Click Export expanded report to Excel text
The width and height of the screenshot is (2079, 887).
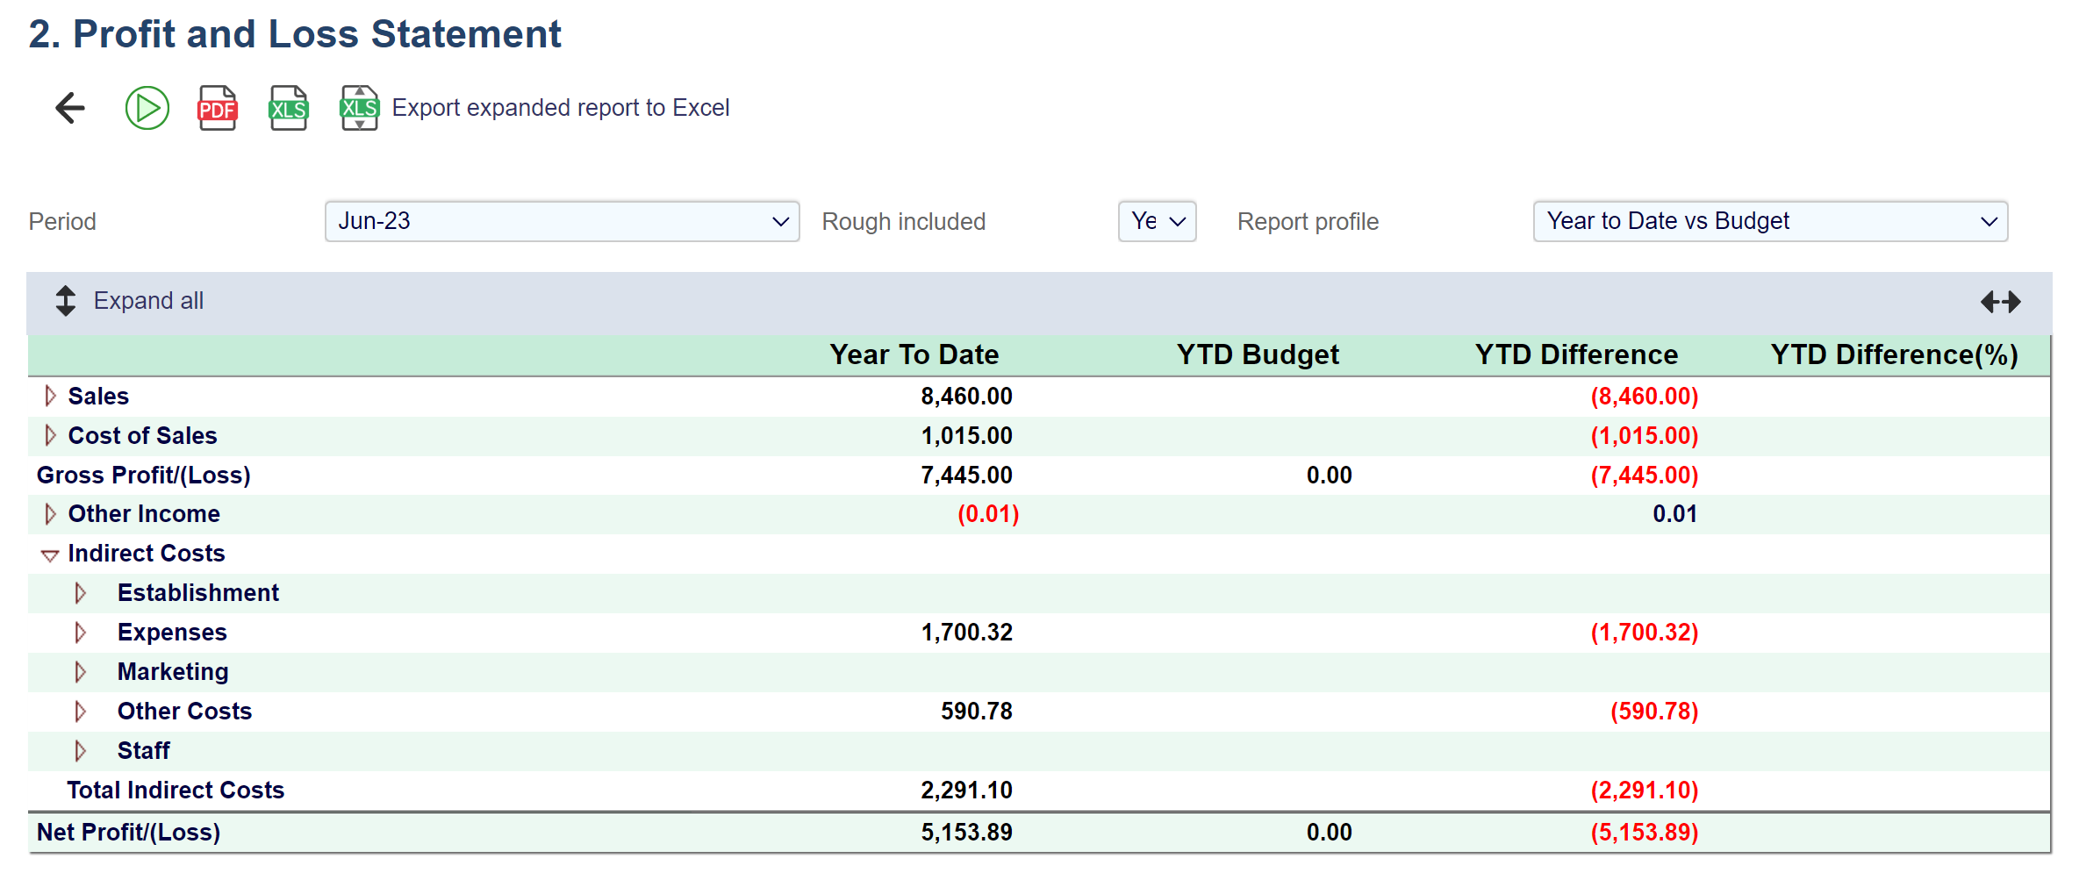[560, 108]
